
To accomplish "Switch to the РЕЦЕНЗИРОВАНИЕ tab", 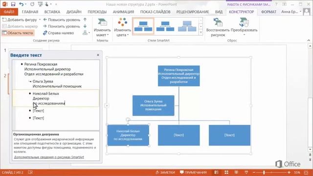I will (x=193, y=12).
